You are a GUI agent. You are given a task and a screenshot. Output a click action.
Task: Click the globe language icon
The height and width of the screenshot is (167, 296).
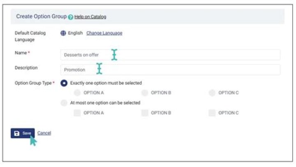tap(63, 33)
